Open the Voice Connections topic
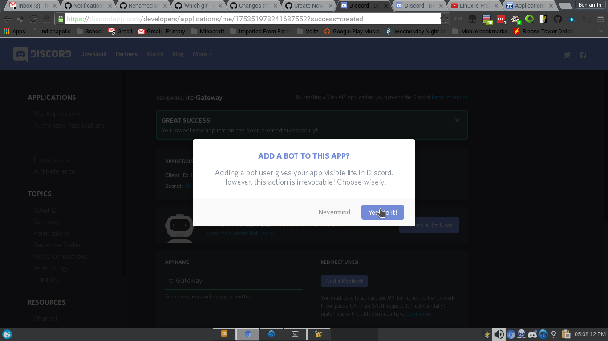The height and width of the screenshot is (341, 608). [60, 257]
